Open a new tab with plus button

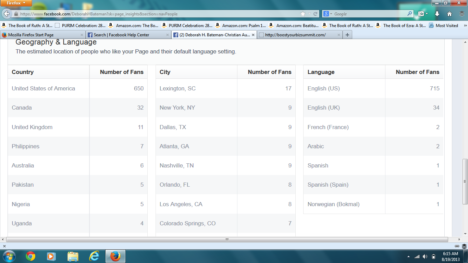(347, 35)
